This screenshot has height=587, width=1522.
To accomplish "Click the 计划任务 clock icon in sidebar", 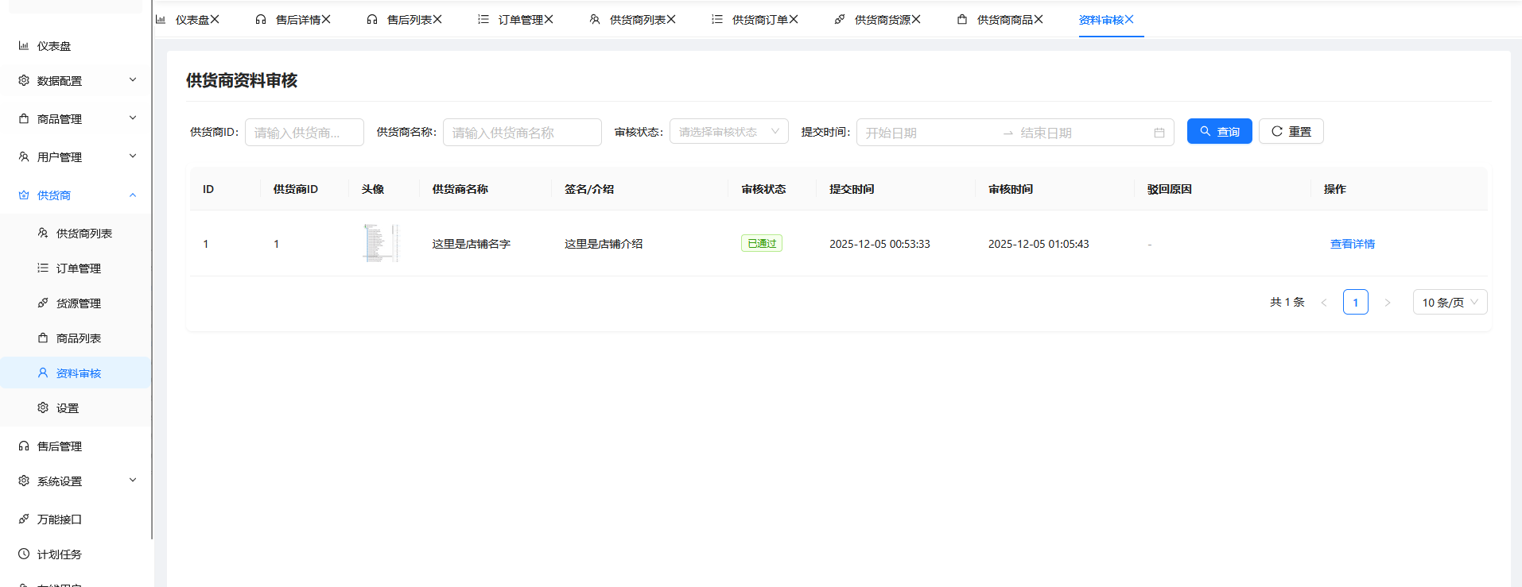I will click(x=24, y=554).
